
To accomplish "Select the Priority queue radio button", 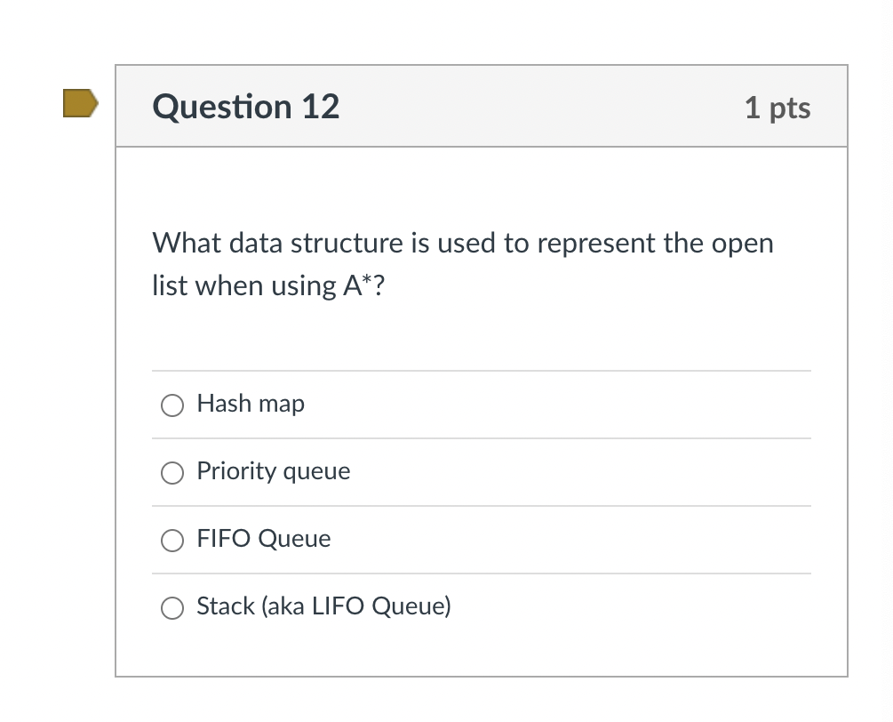I will (172, 472).
